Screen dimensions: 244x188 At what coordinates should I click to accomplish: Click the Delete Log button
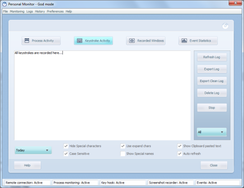coord(212,93)
